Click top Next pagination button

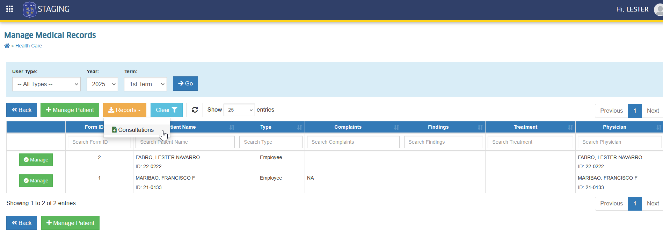pyautogui.click(x=653, y=111)
